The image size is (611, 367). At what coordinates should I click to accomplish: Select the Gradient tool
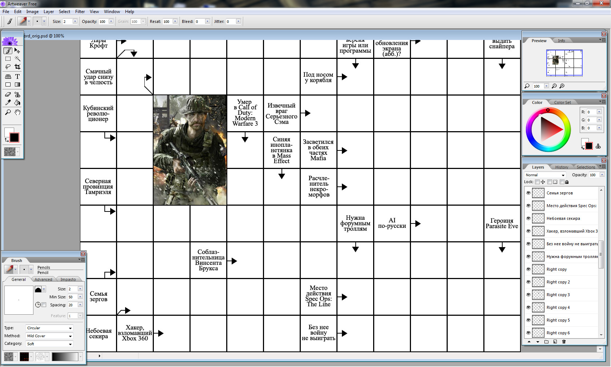pos(17,84)
